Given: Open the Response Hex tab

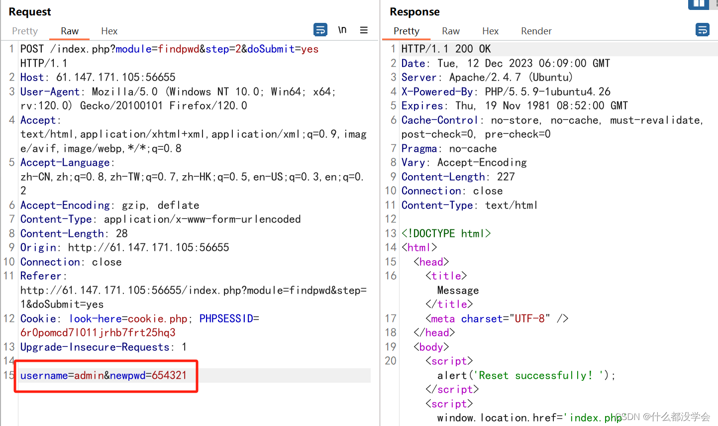Looking at the screenshot, I should coord(490,31).
